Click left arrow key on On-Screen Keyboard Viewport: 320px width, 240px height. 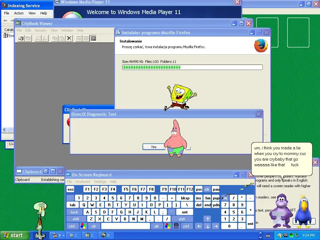tap(199, 226)
